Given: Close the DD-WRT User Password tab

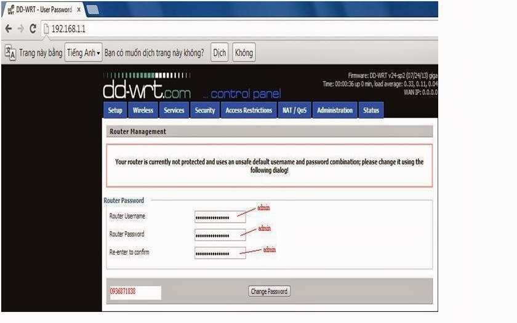Looking at the screenshot, I should [79, 10].
